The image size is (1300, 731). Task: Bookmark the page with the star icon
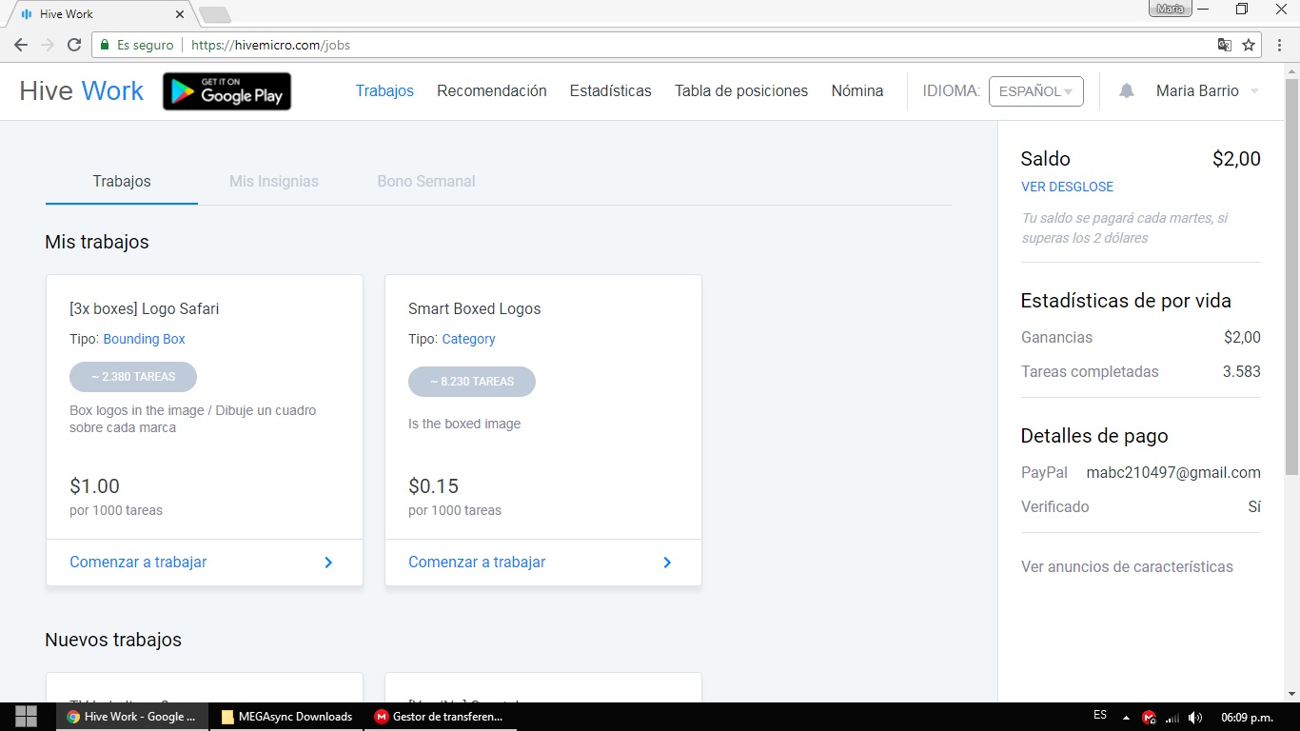(1249, 45)
